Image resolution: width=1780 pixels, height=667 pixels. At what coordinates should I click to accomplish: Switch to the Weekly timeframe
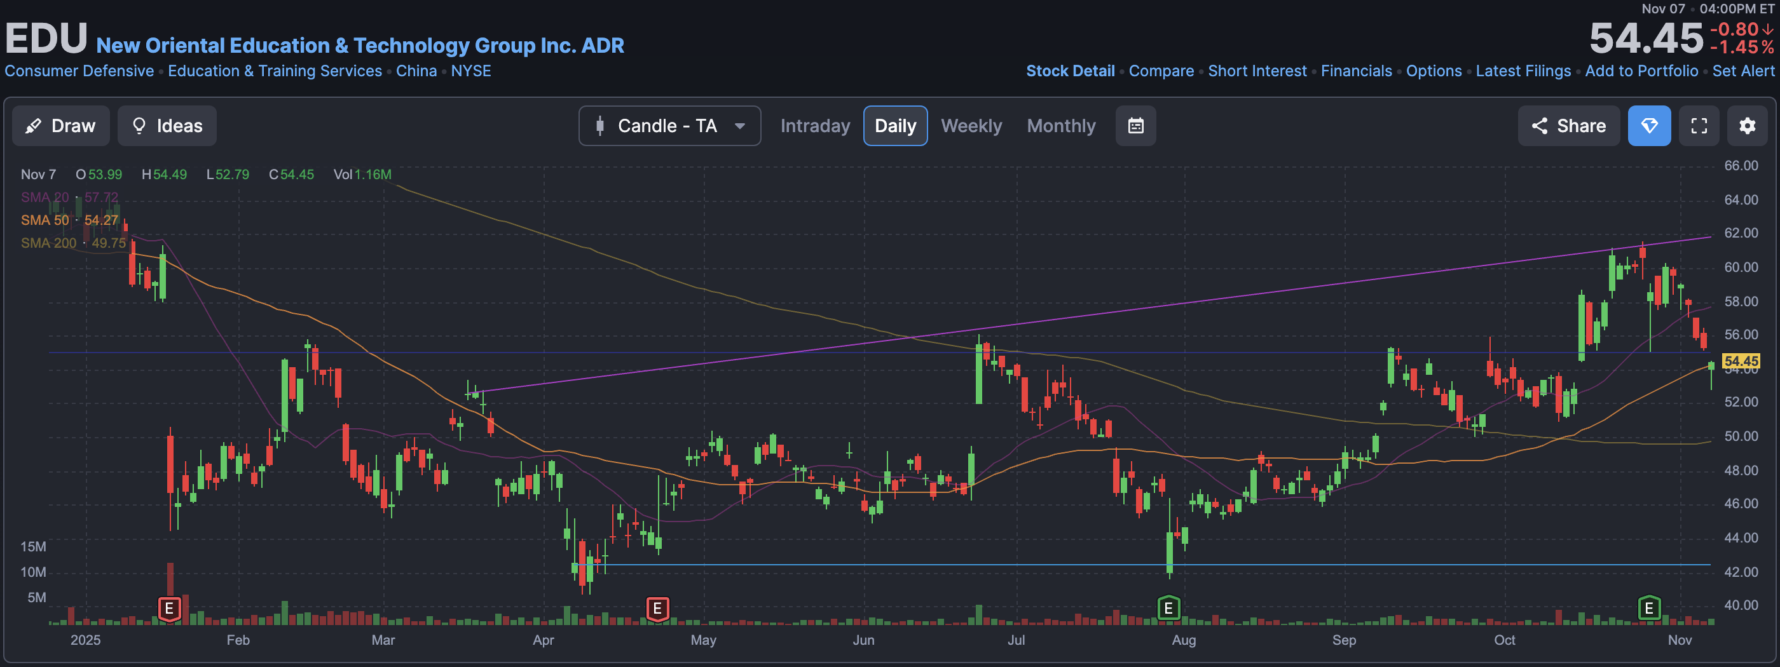[971, 126]
